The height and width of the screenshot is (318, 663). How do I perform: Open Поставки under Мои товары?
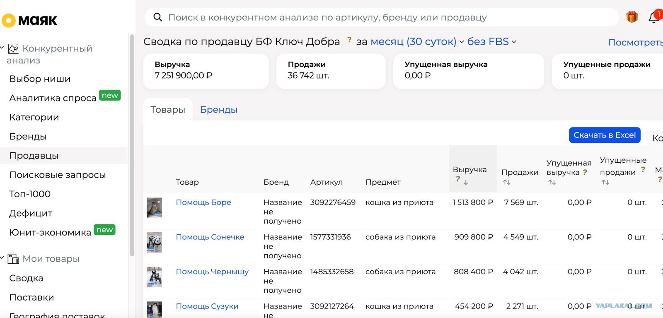click(x=31, y=297)
